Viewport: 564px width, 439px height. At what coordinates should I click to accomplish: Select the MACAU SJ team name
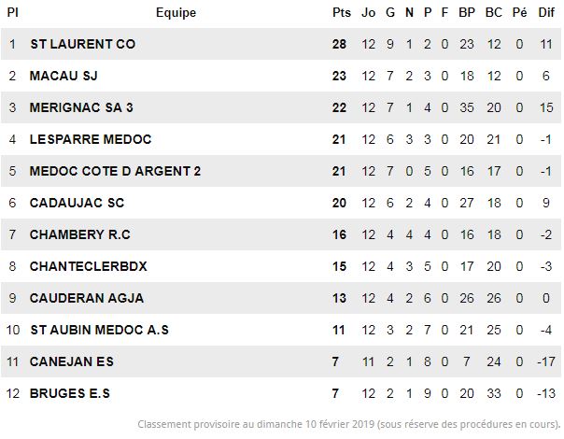(x=63, y=76)
